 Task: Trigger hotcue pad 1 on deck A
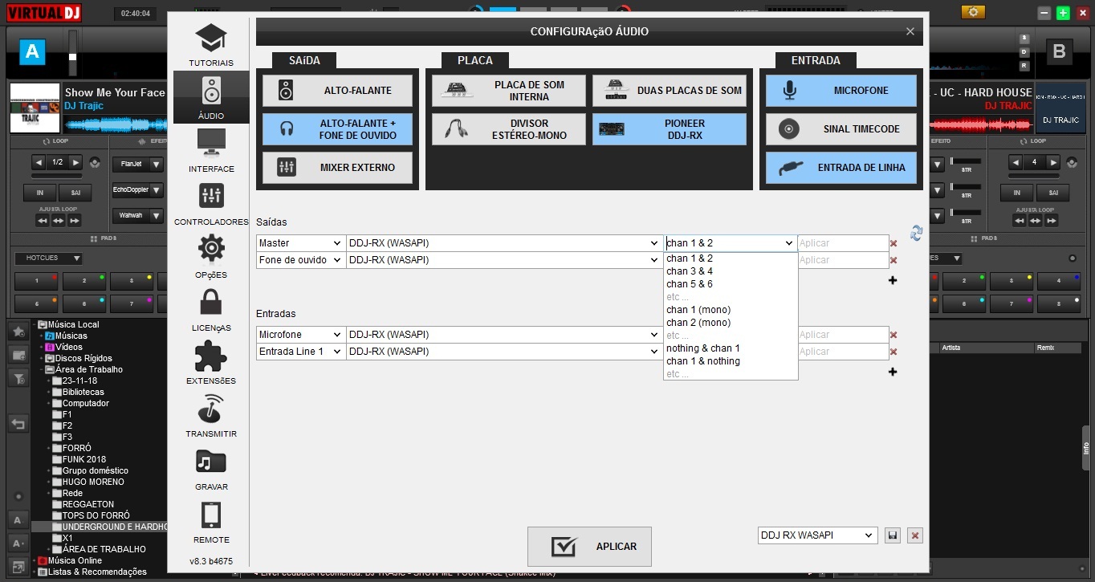pyautogui.click(x=35, y=281)
